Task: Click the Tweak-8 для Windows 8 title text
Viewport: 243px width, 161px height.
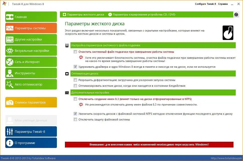Action: pyautogui.click(x=28, y=4)
